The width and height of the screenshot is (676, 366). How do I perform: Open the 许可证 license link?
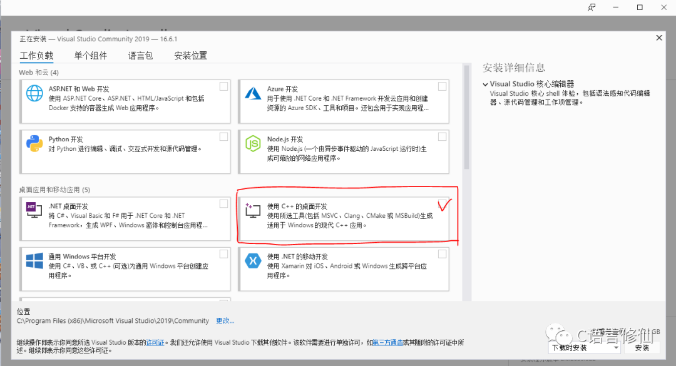(x=155, y=343)
